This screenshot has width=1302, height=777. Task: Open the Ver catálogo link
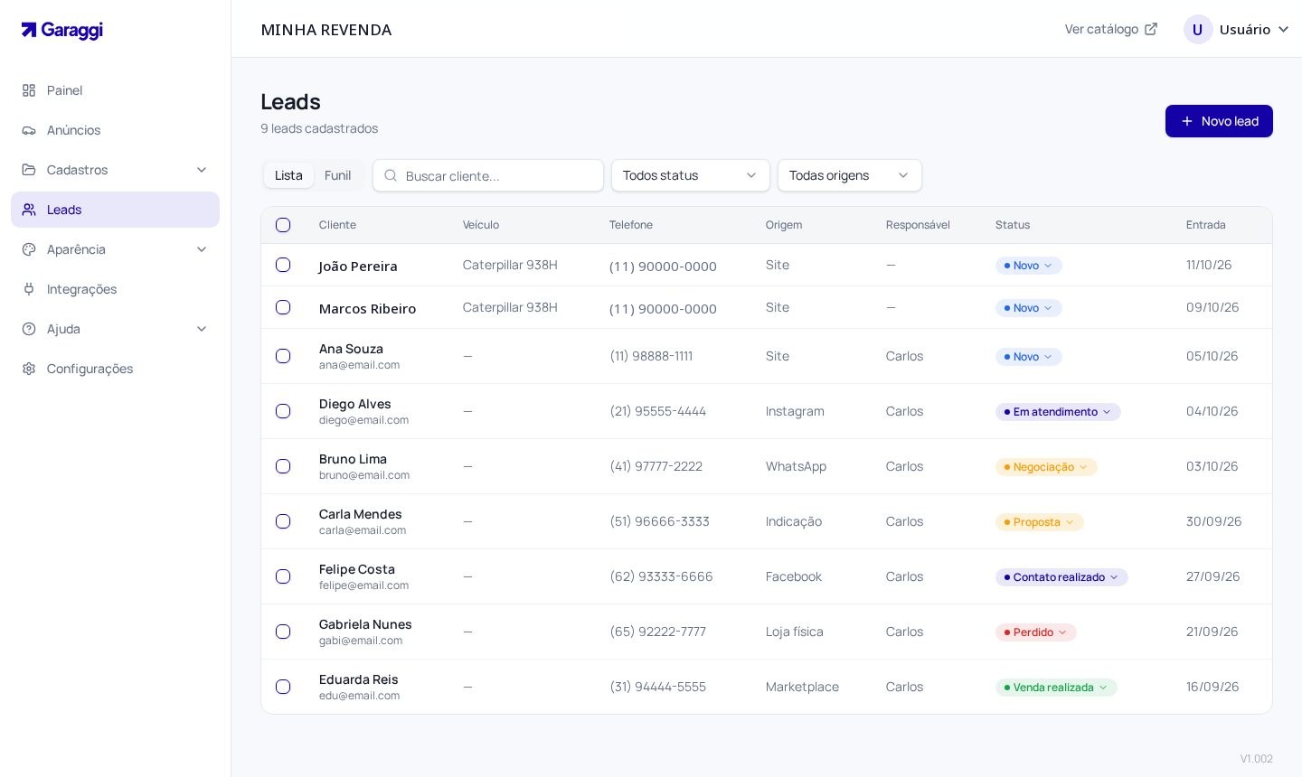click(x=1111, y=29)
